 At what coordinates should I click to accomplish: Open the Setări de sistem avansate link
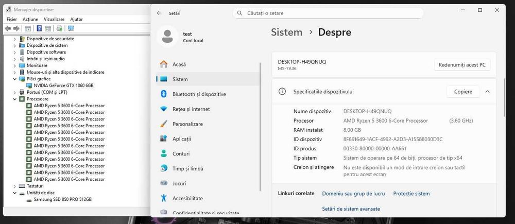coord(351,209)
